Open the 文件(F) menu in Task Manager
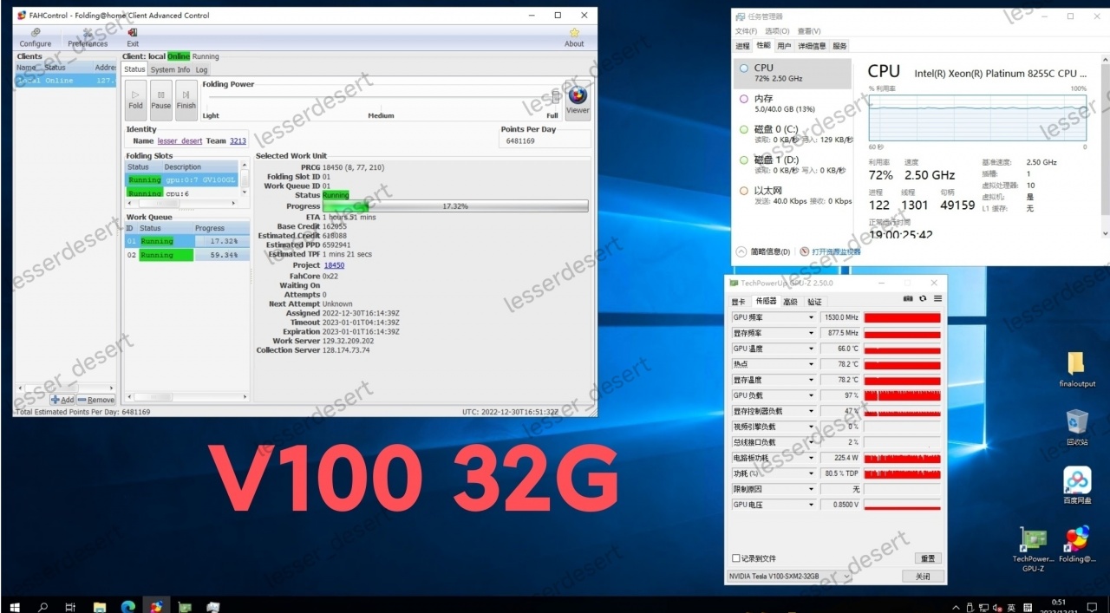 pos(746,31)
